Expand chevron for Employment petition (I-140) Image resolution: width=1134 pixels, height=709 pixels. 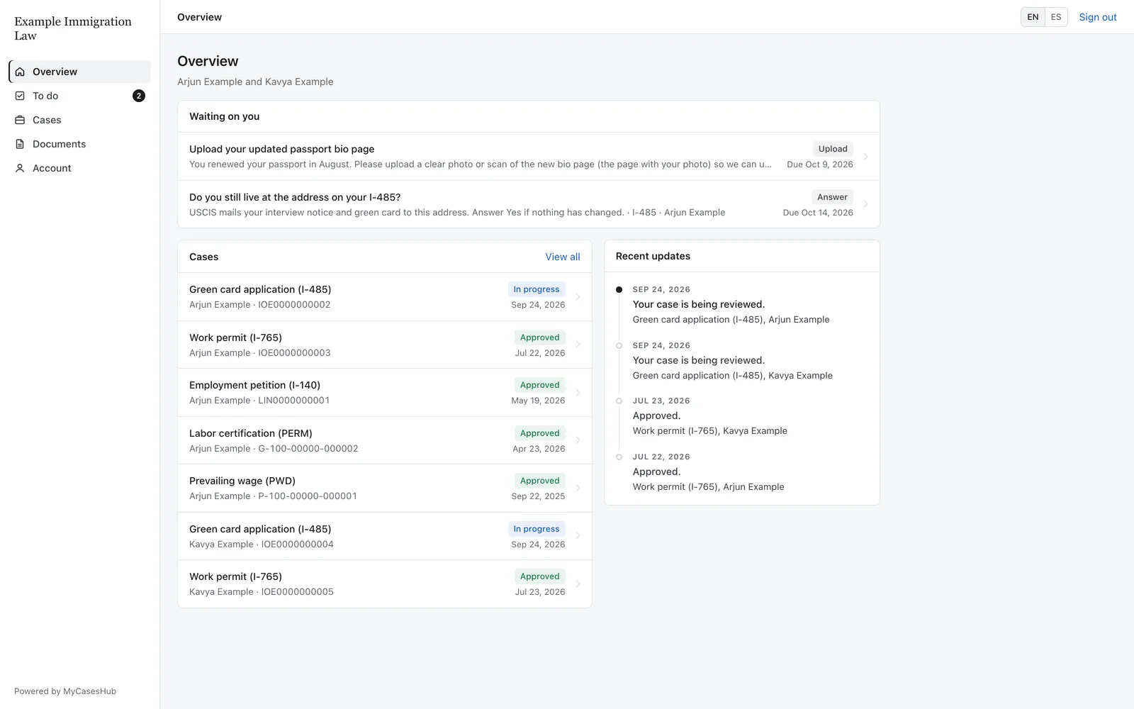click(x=578, y=393)
